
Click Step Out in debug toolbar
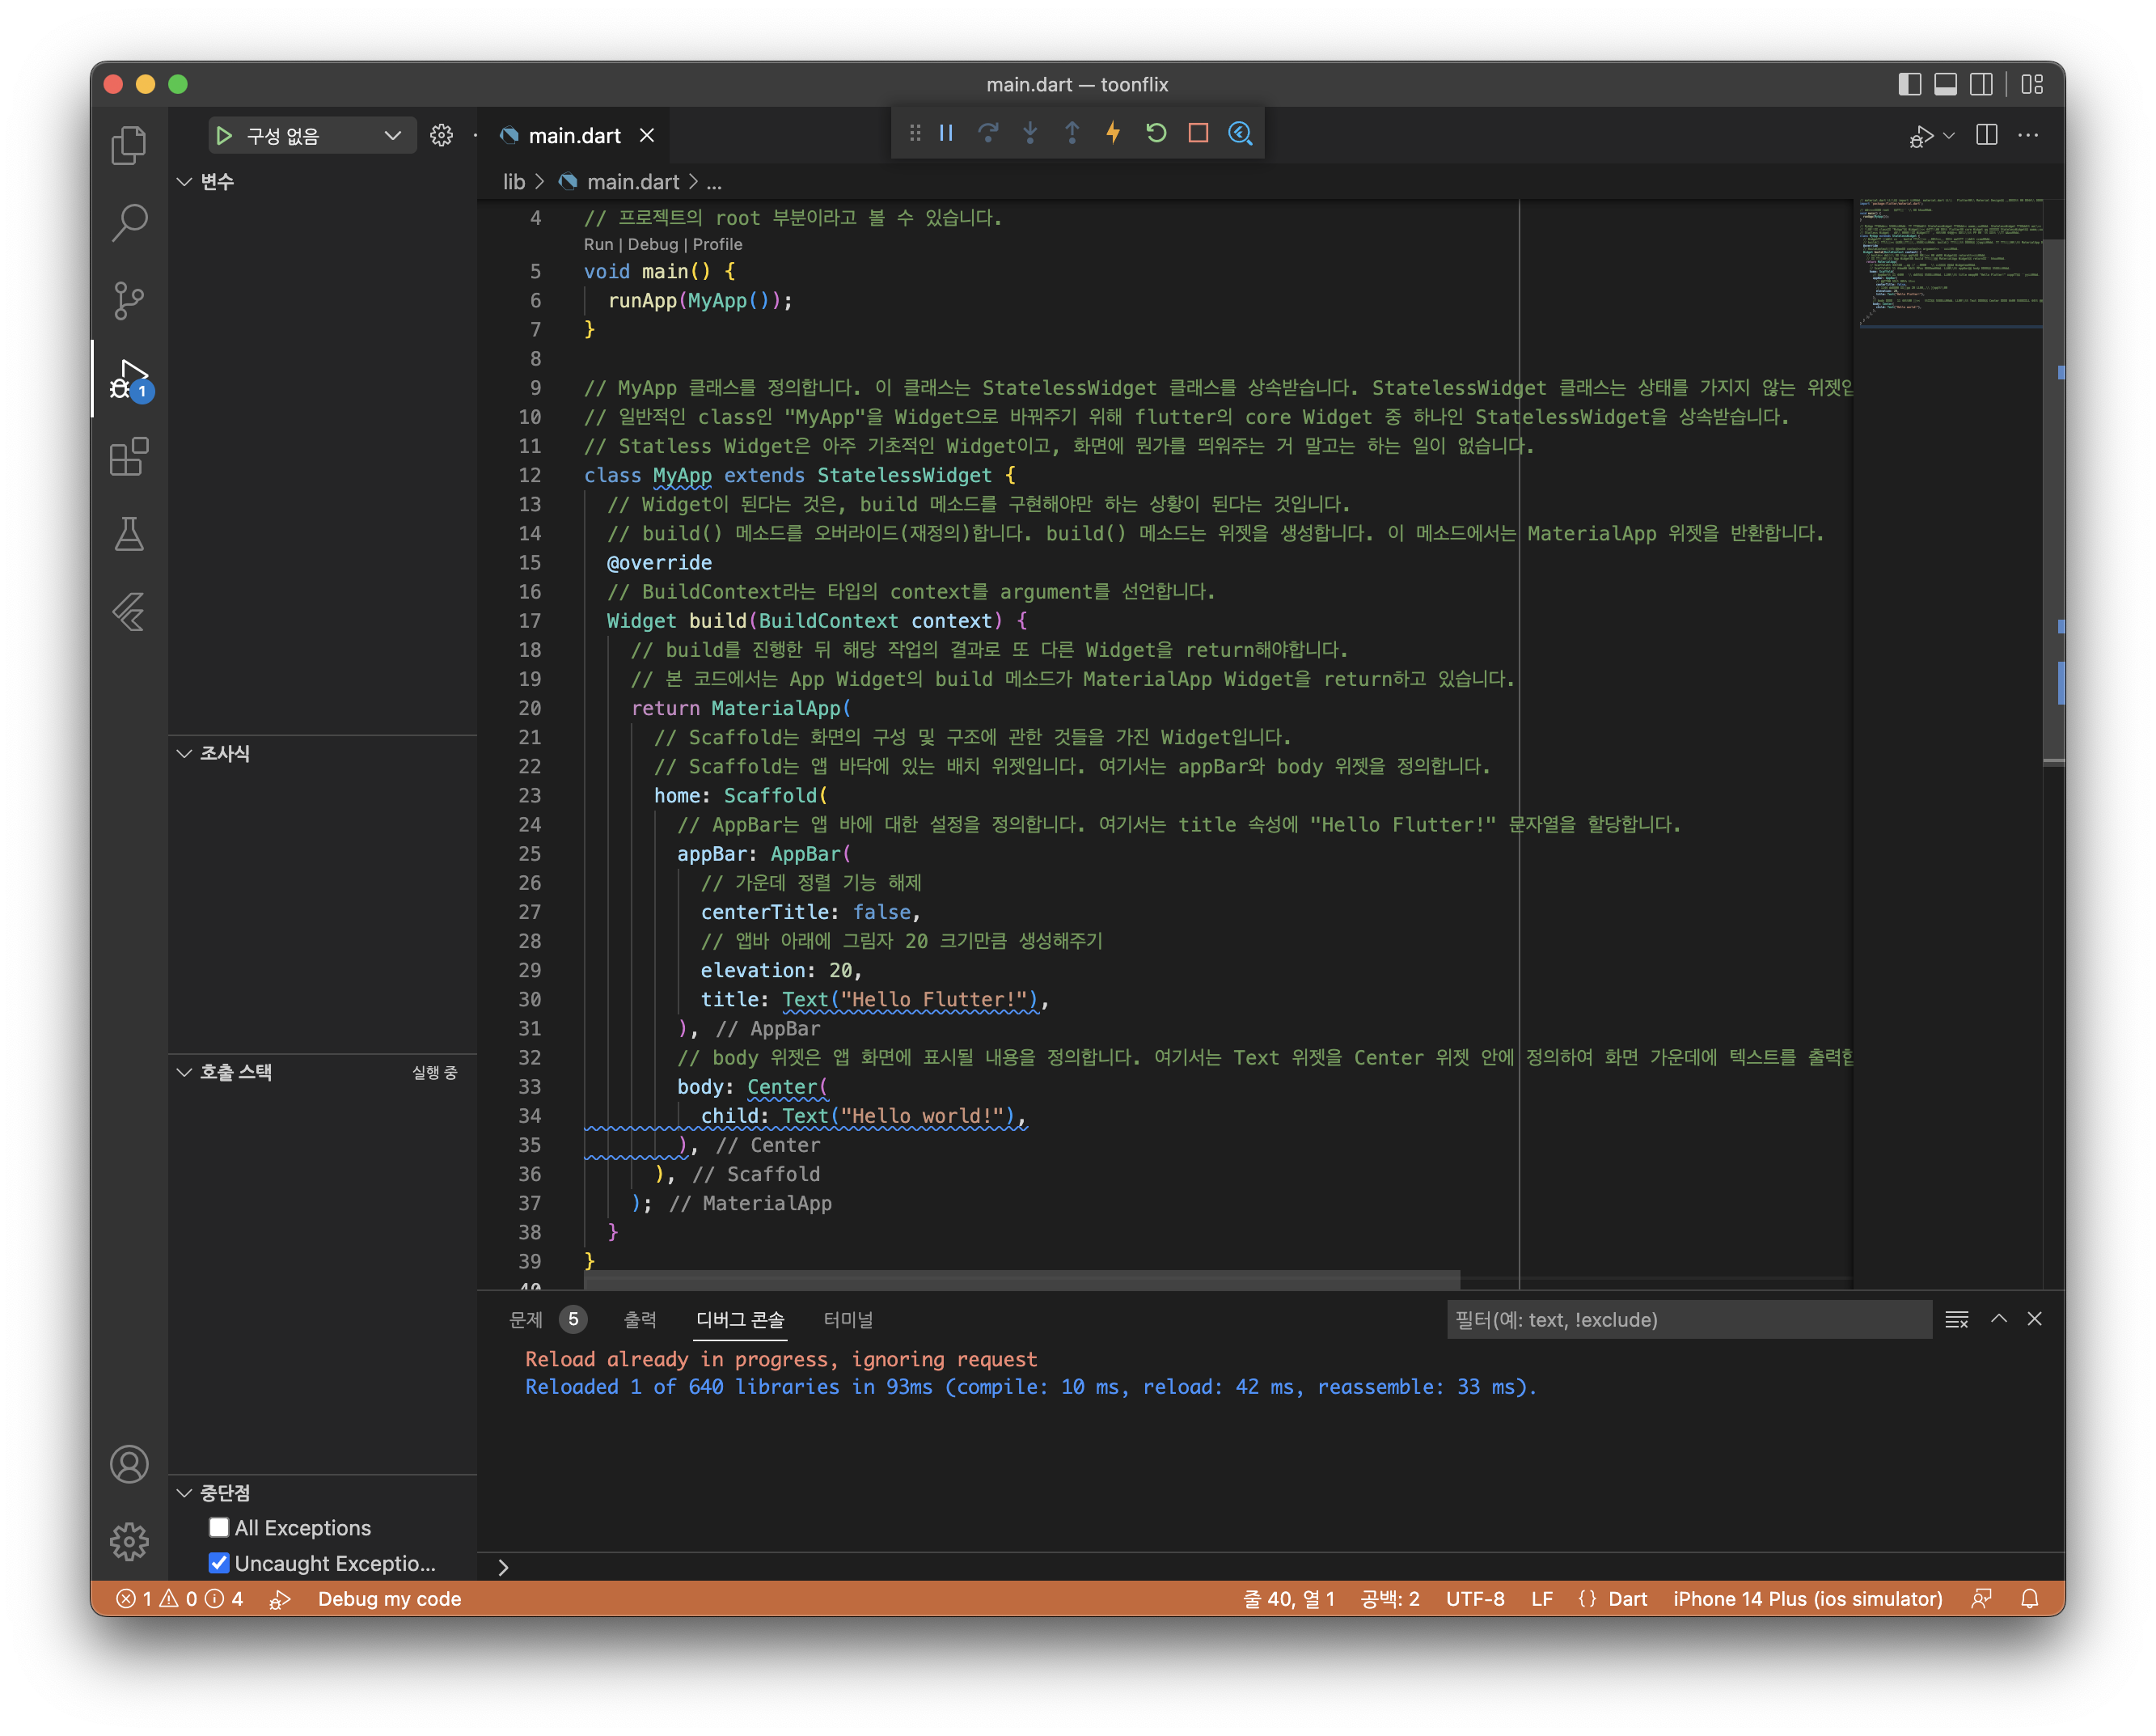(1072, 133)
